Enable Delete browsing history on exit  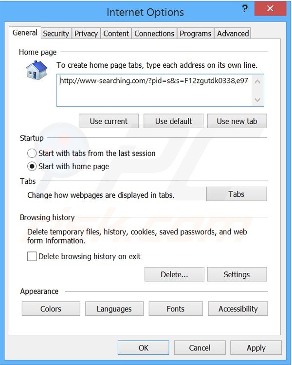32,256
